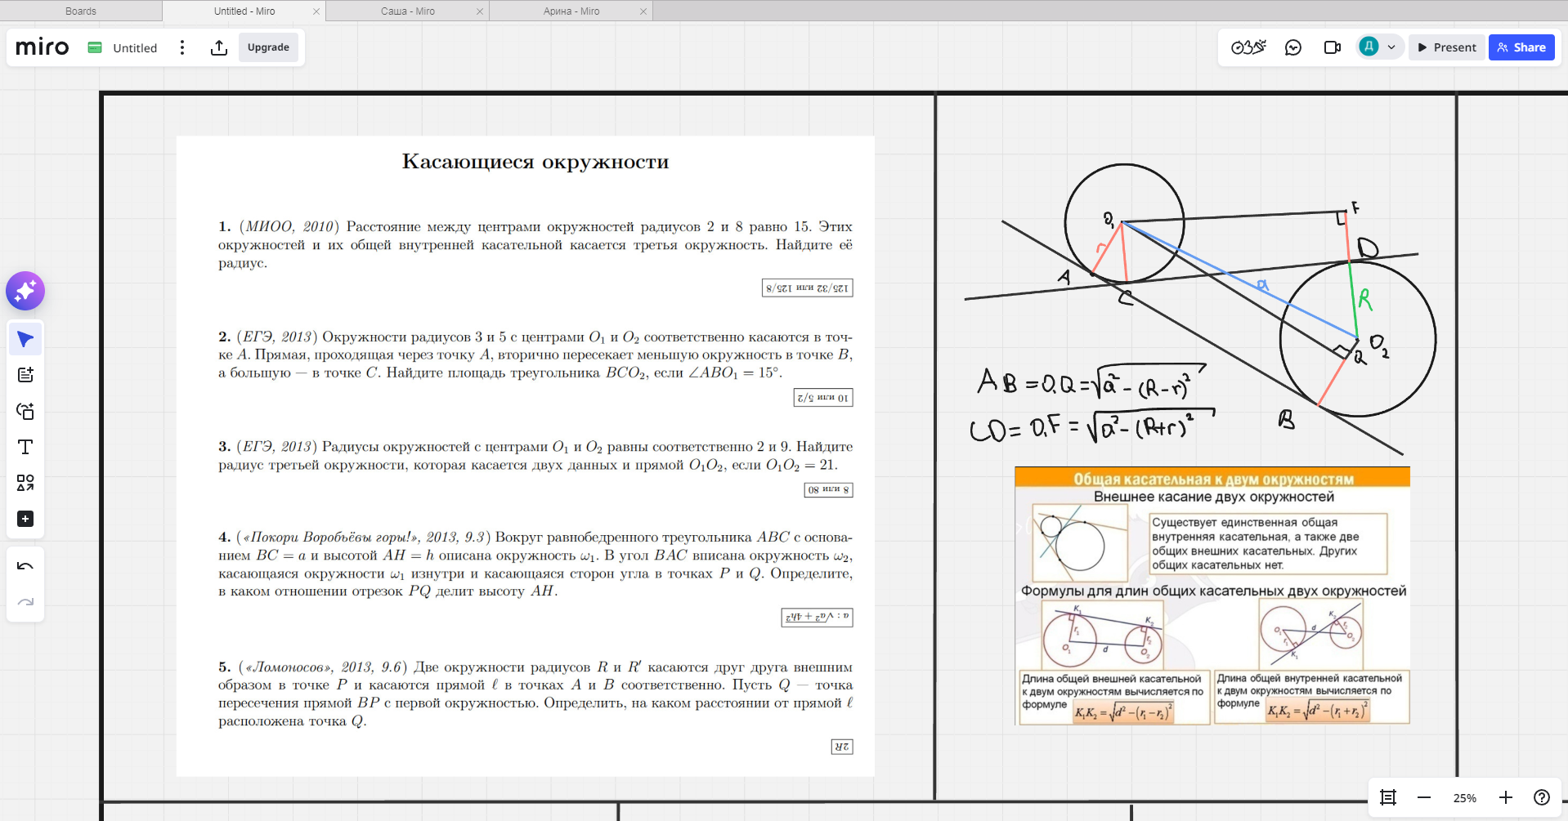Select the Text tool
The width and height of the screenshot is (1568, 821).
click(x=25, y=447)
